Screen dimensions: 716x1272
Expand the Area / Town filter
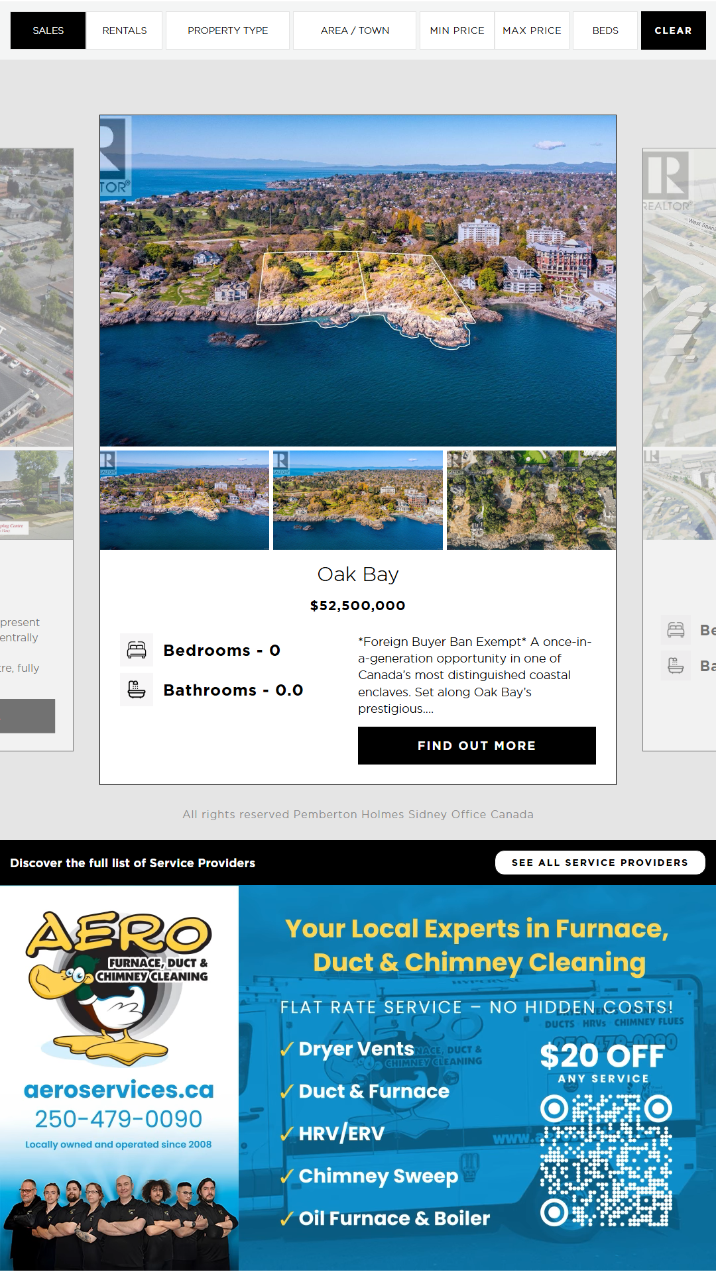pos(355,30)
